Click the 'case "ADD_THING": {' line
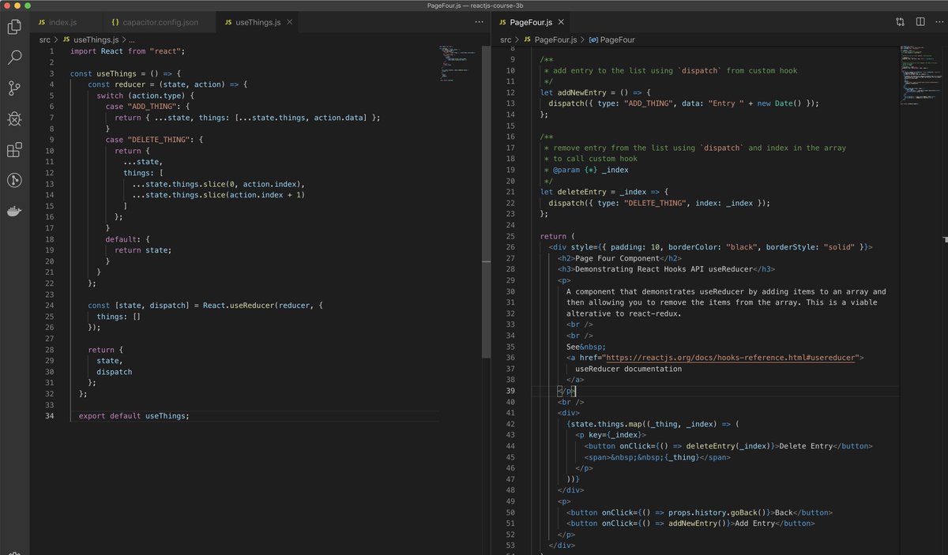This screenshot has width=948, height=555. coord(149,107)
